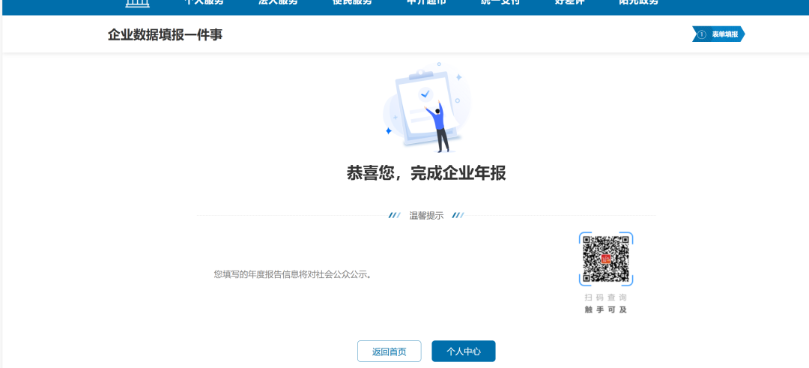This screenshot has width=809, height=368.
Task: Click the QR code image
Action: [x=606, y=259]
